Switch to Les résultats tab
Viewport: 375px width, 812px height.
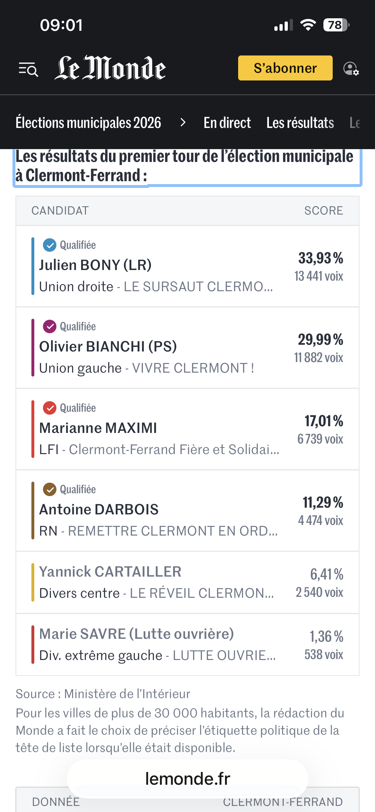[x=300, y=123]
